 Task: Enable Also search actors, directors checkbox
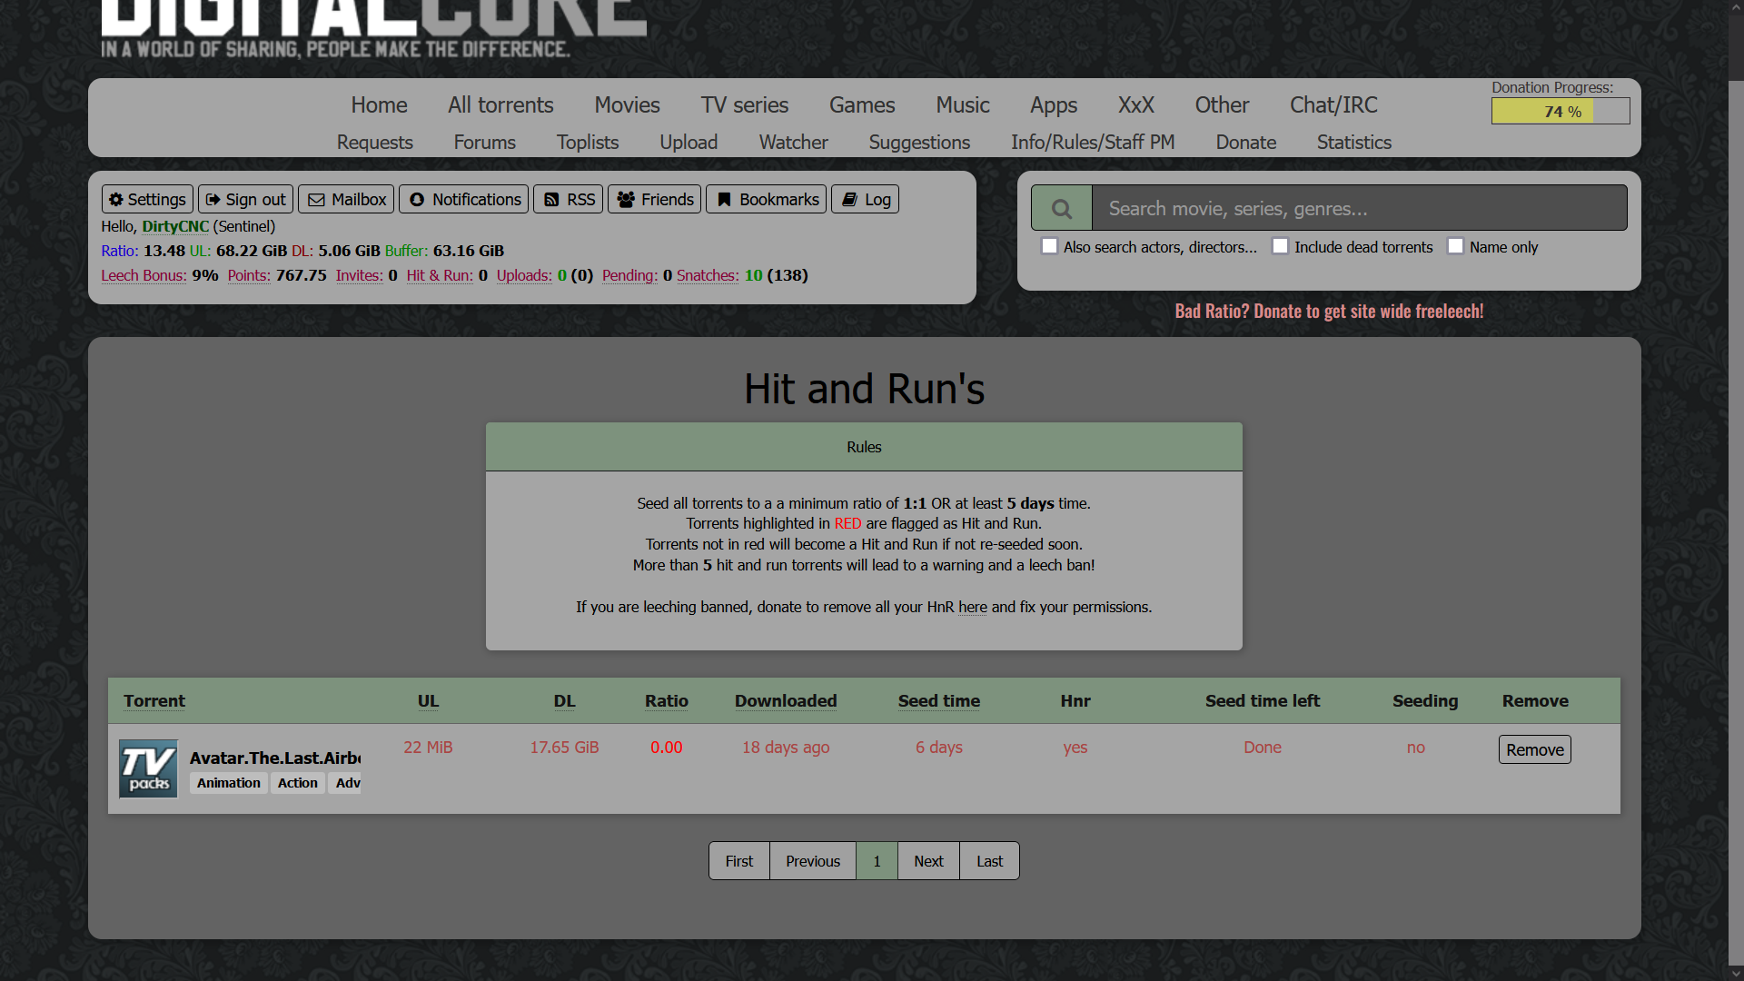point(1050,246)
